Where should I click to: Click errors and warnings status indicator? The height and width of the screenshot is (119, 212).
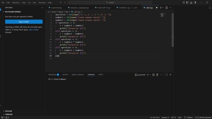[x=5, y=118]
